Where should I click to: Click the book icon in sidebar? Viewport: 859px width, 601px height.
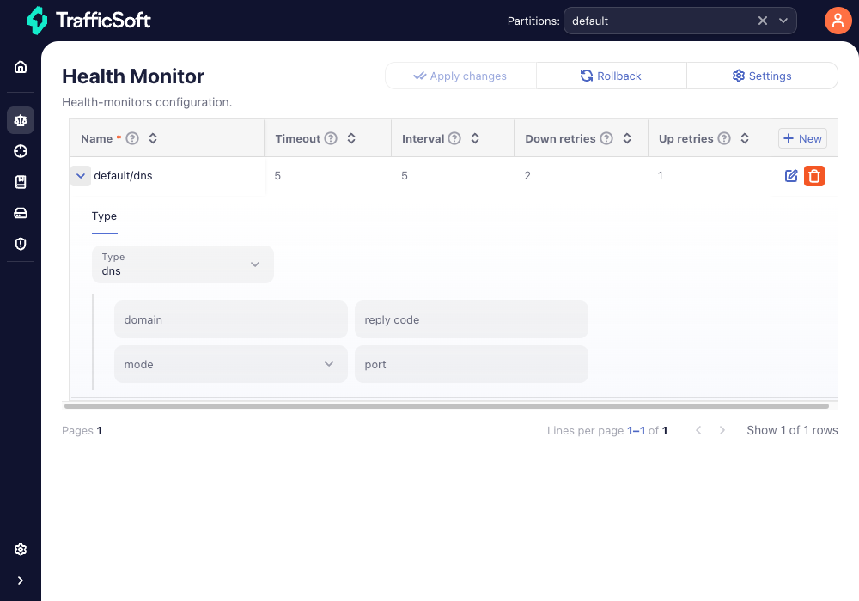point(21,182)
